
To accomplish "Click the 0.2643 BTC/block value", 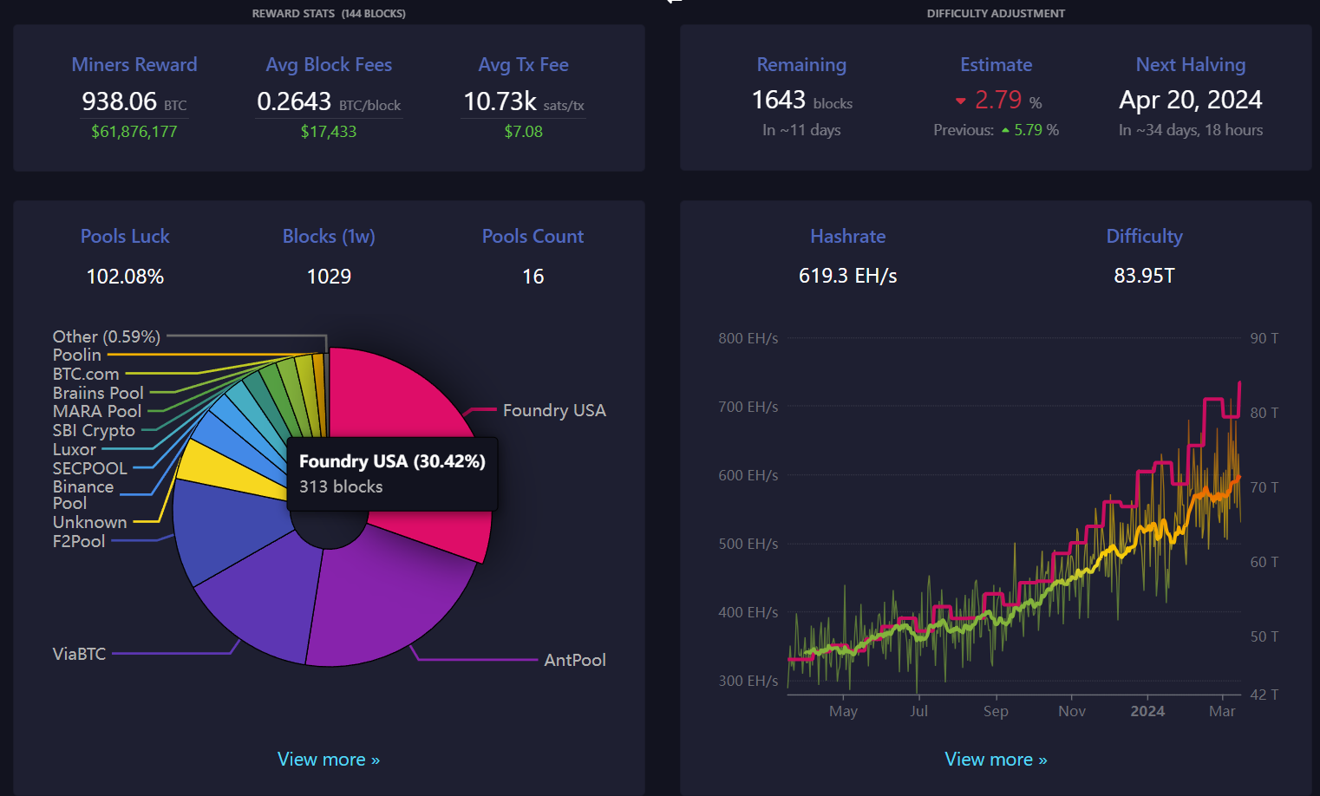I will click(x=329, y=102).
